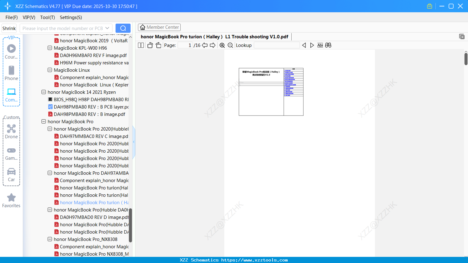This screenshot has height=263, width=468.
Task: Select the MagicBook Linux folder label
Action: click(x=72, y=70)
